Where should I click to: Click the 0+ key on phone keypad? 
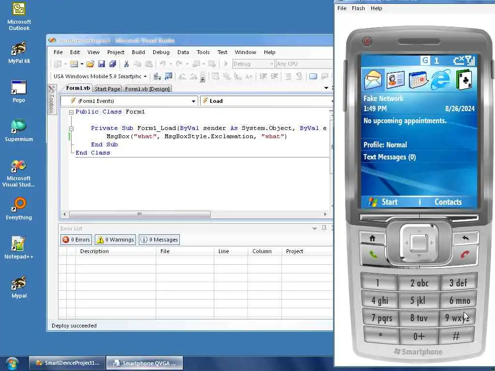click(x=419, y=336)
